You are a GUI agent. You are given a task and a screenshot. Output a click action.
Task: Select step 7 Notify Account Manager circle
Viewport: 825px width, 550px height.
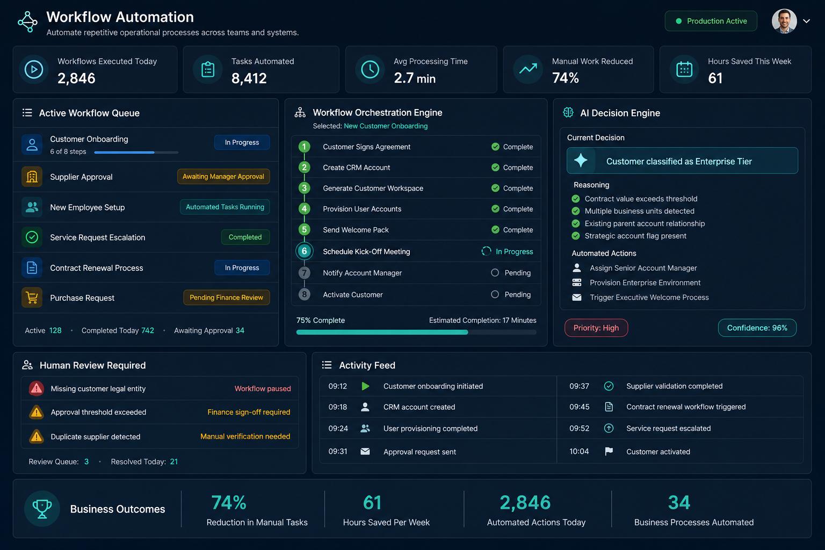pos(304,273)
